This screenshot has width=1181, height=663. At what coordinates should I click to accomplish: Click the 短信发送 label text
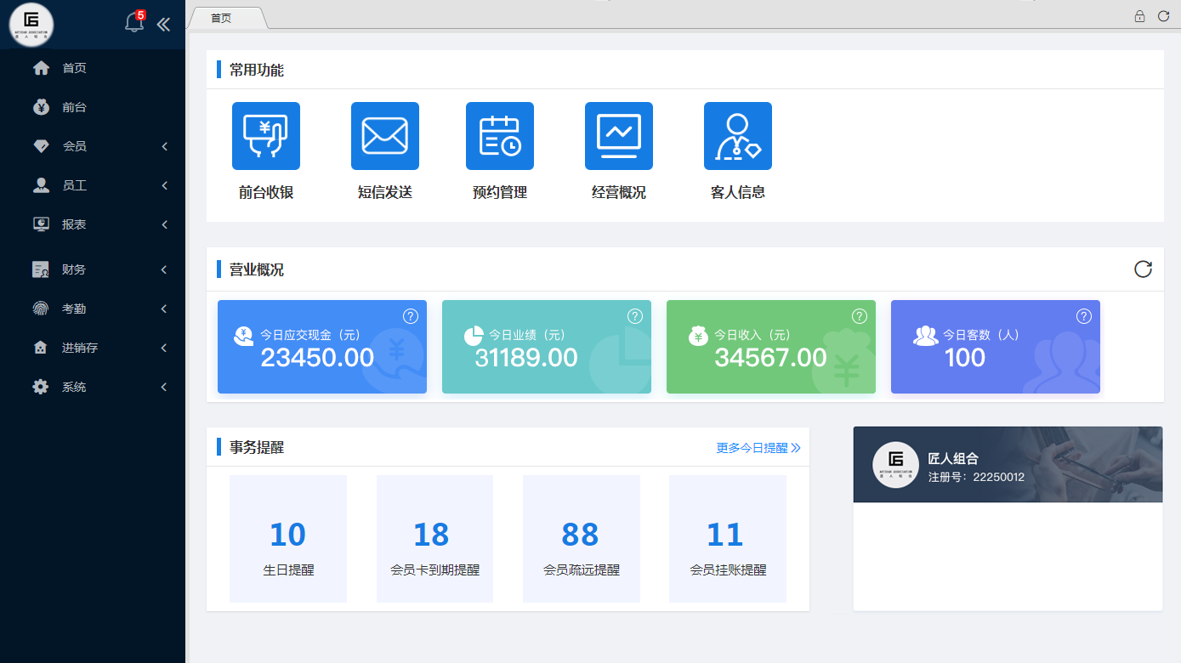point(385,193)
